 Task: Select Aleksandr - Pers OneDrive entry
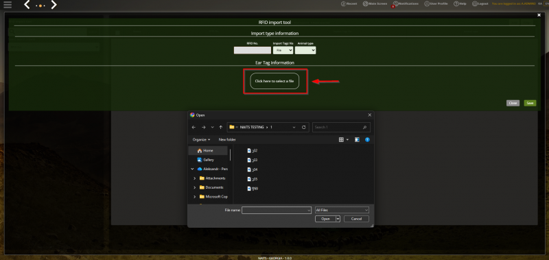tap(212, 169)
